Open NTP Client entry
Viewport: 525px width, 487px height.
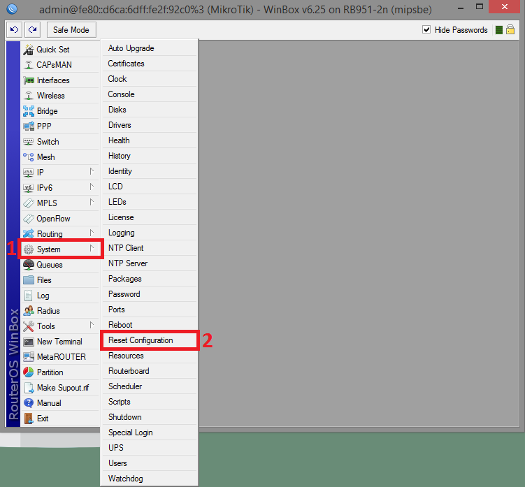pyautogui.click(x=150, y=248)
